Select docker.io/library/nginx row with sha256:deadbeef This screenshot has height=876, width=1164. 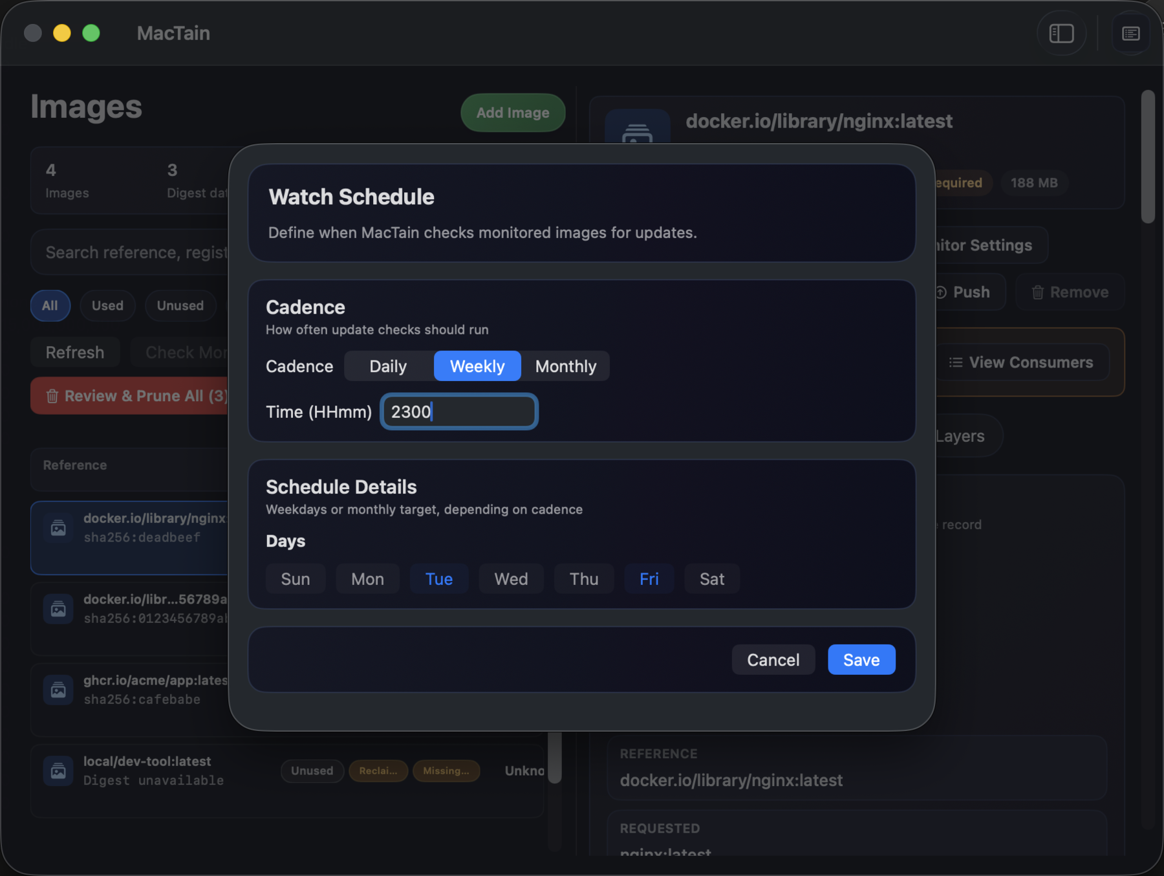(x=130, y=538)
